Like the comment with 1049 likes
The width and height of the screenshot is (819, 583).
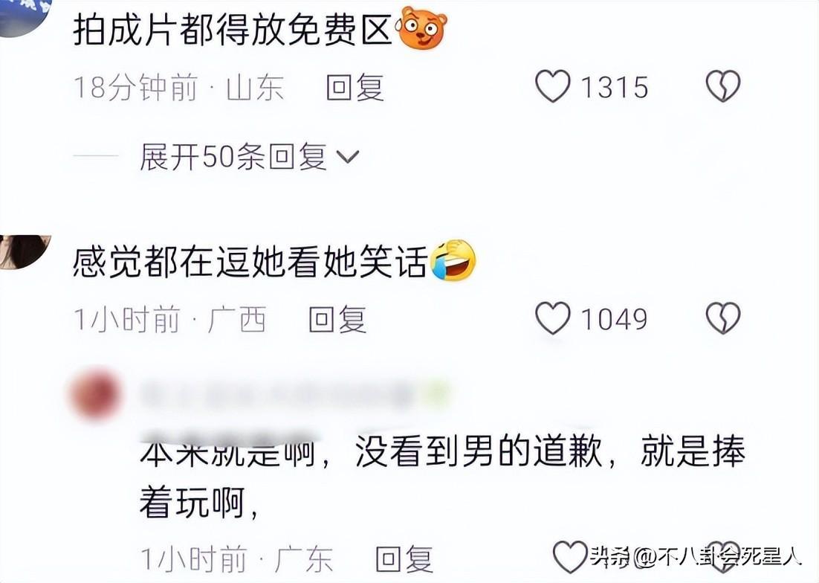point(553,318)
